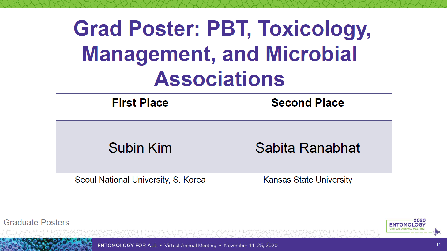Viewport: 447px width, 251px height.
Task: Click the 'November 11-25, 2020' date text
Action: [250, 246]
